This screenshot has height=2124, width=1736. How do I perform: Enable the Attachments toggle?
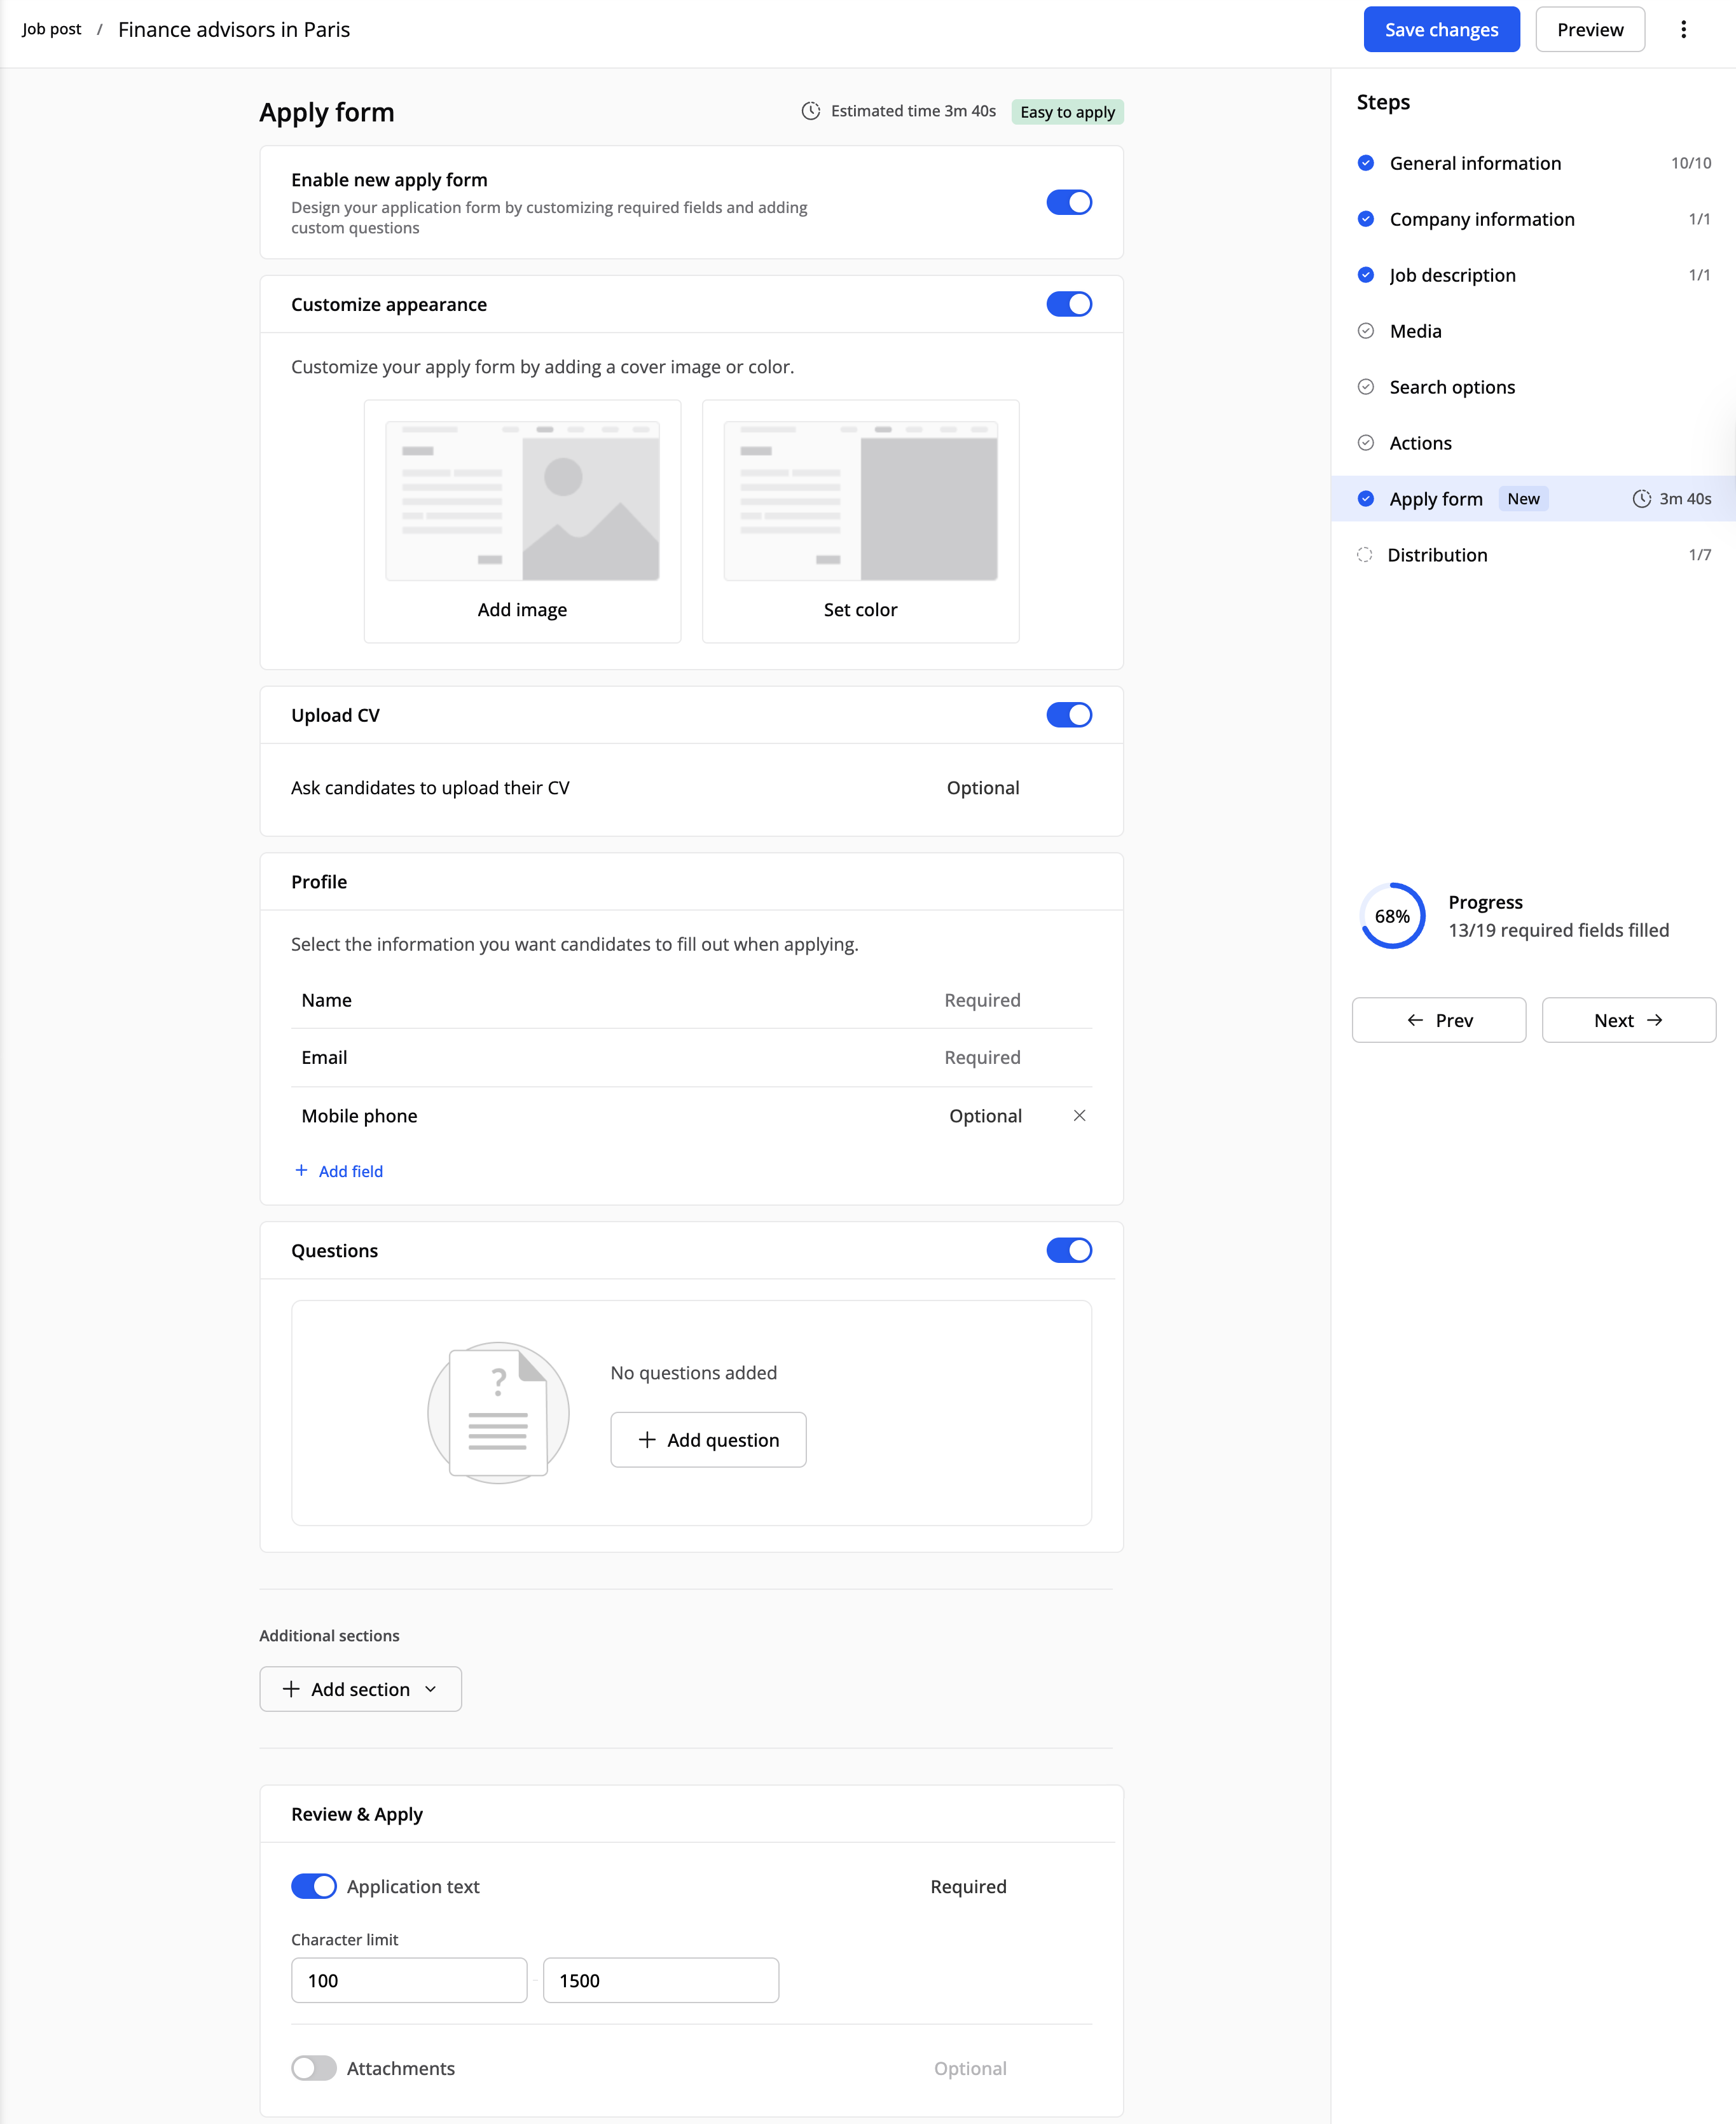(x=313, y=2068)
